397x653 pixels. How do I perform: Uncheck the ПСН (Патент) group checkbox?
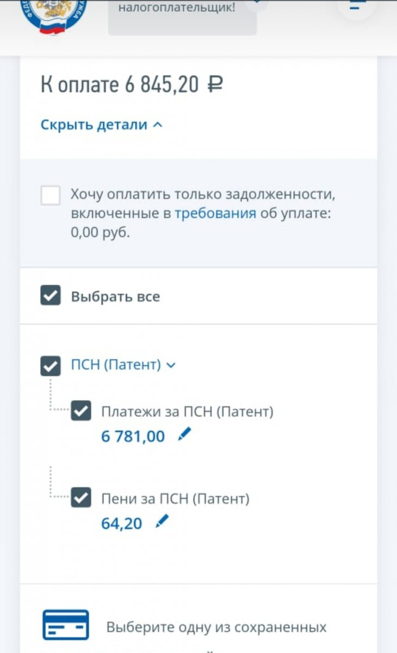[x=51, y=366]
